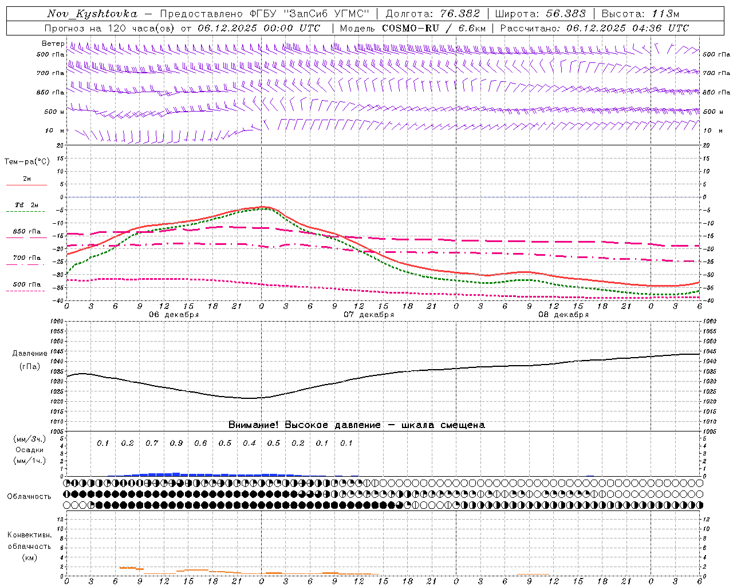
Task: Click the Nov_Kyshtovka station title
Action: pyautogui.click(x=92, y=14)
